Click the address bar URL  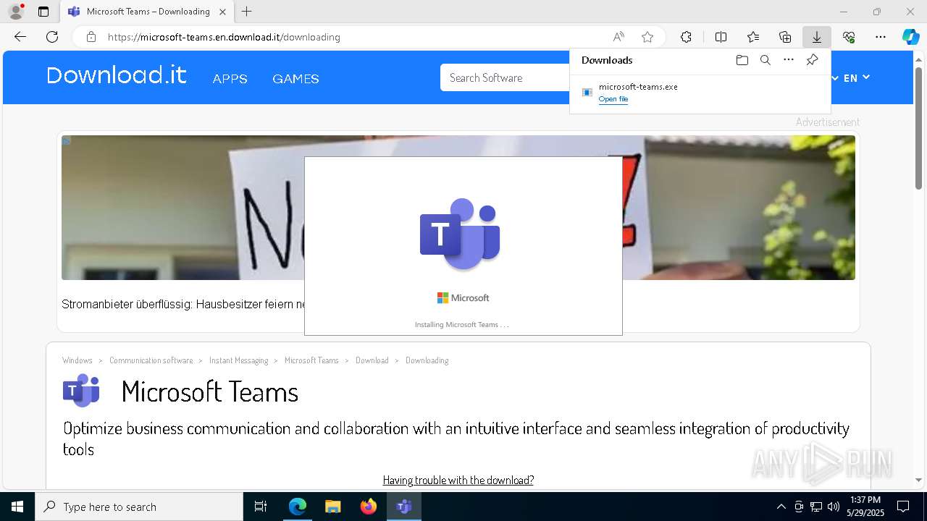[x=224, y=37]
